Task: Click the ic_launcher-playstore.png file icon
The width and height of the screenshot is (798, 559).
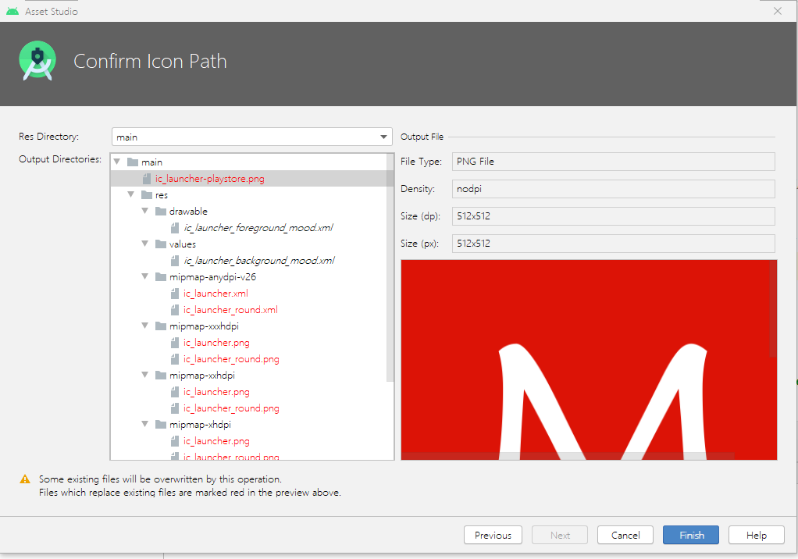Action: tap(146, 179)
